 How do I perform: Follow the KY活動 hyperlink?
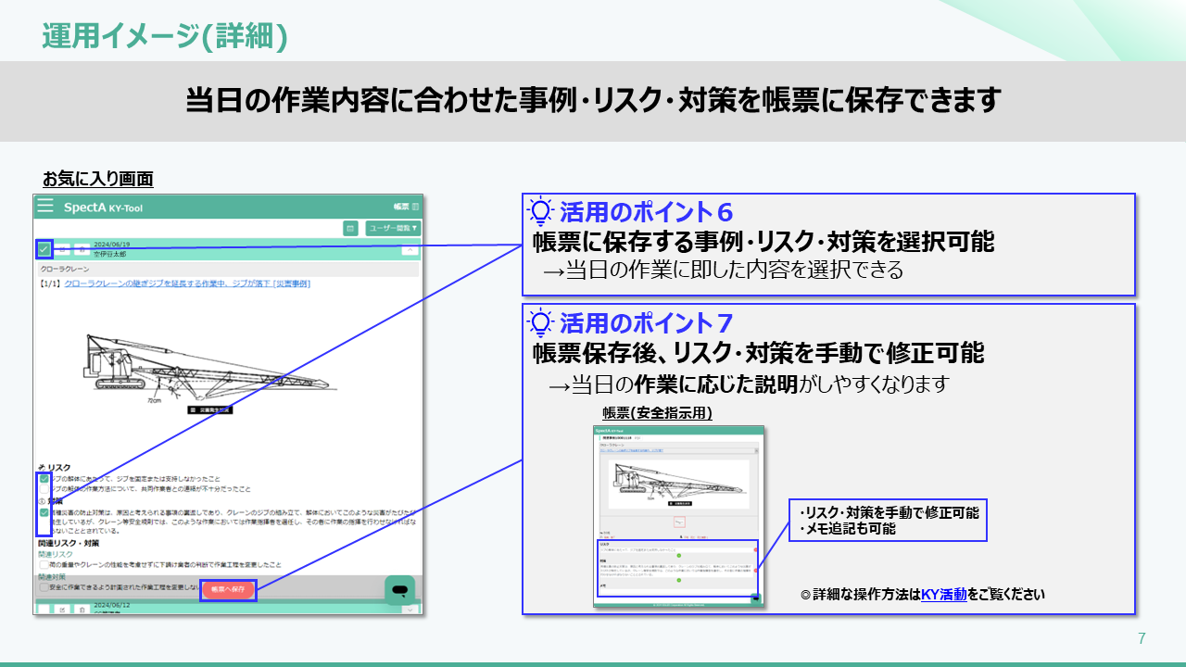point(943,595)
